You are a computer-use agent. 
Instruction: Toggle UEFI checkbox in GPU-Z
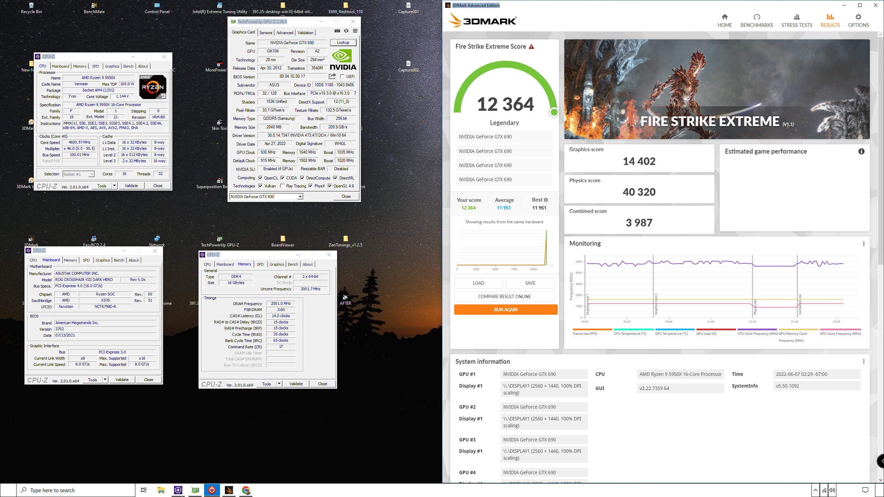(342, 77)
